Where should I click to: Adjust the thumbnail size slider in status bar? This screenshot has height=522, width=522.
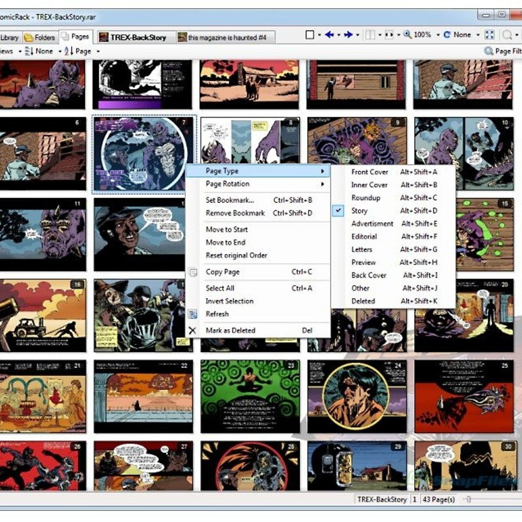(468, 499)
